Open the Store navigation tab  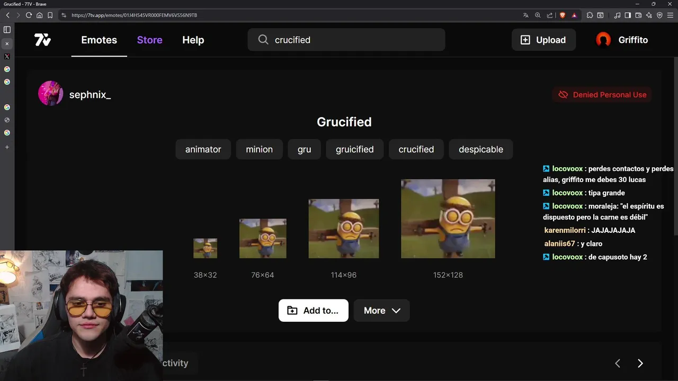149,40
